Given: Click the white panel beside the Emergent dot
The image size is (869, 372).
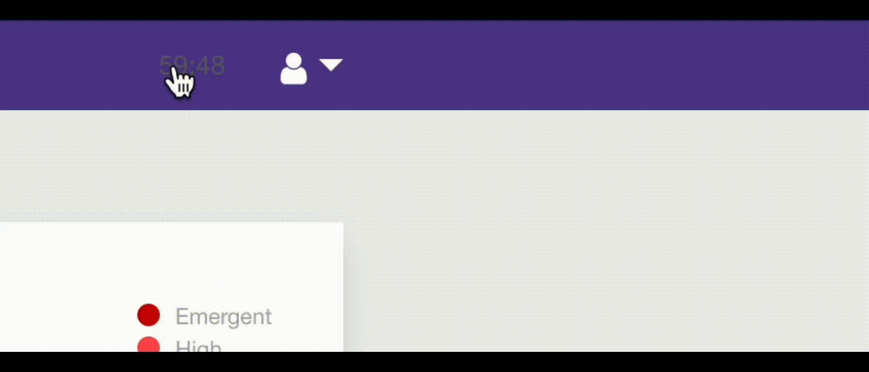Looking at the screenshot, I should (x=67, y=315).
